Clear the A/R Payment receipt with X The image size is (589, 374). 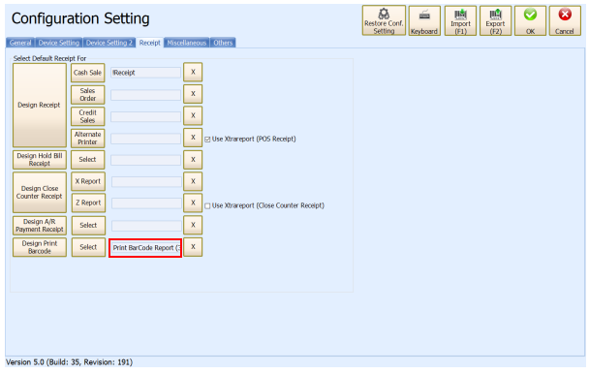[x=193, y=225]
